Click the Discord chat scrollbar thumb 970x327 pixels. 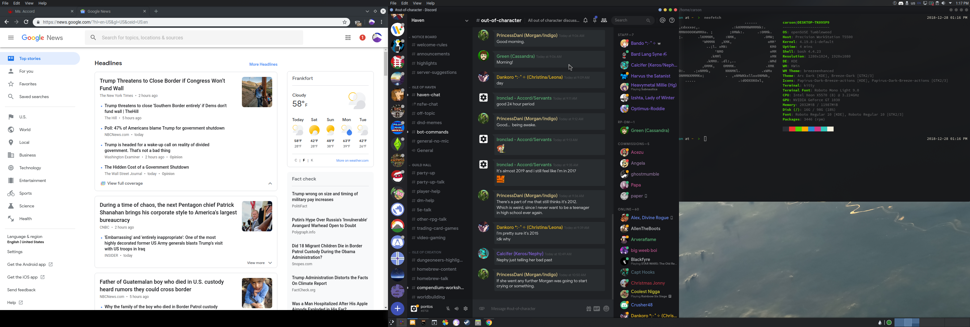[613, 257]
